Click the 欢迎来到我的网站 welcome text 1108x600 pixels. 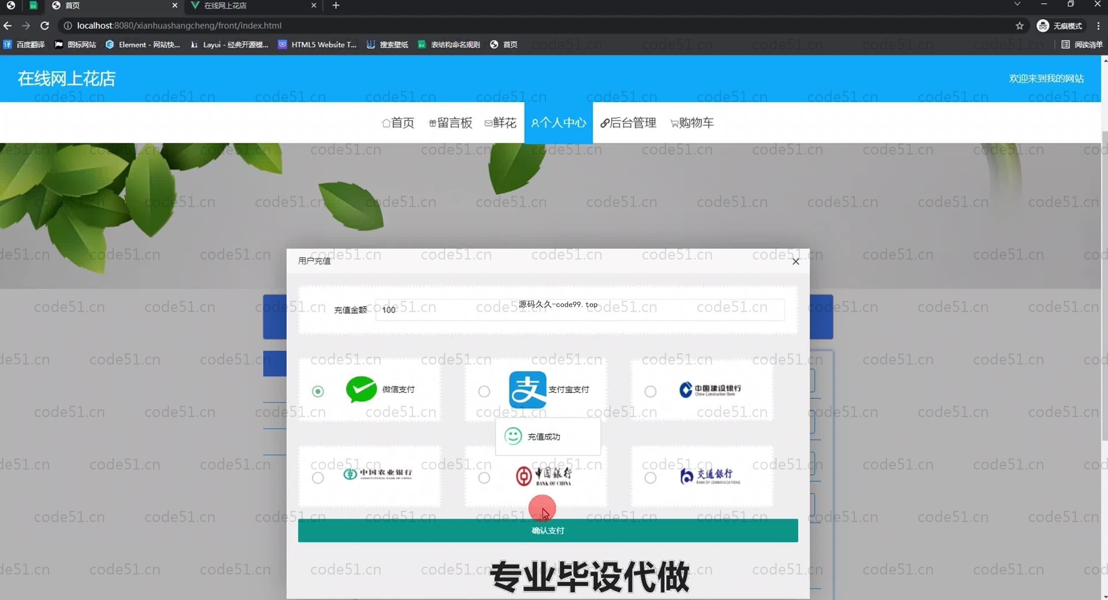[1046, 79]
